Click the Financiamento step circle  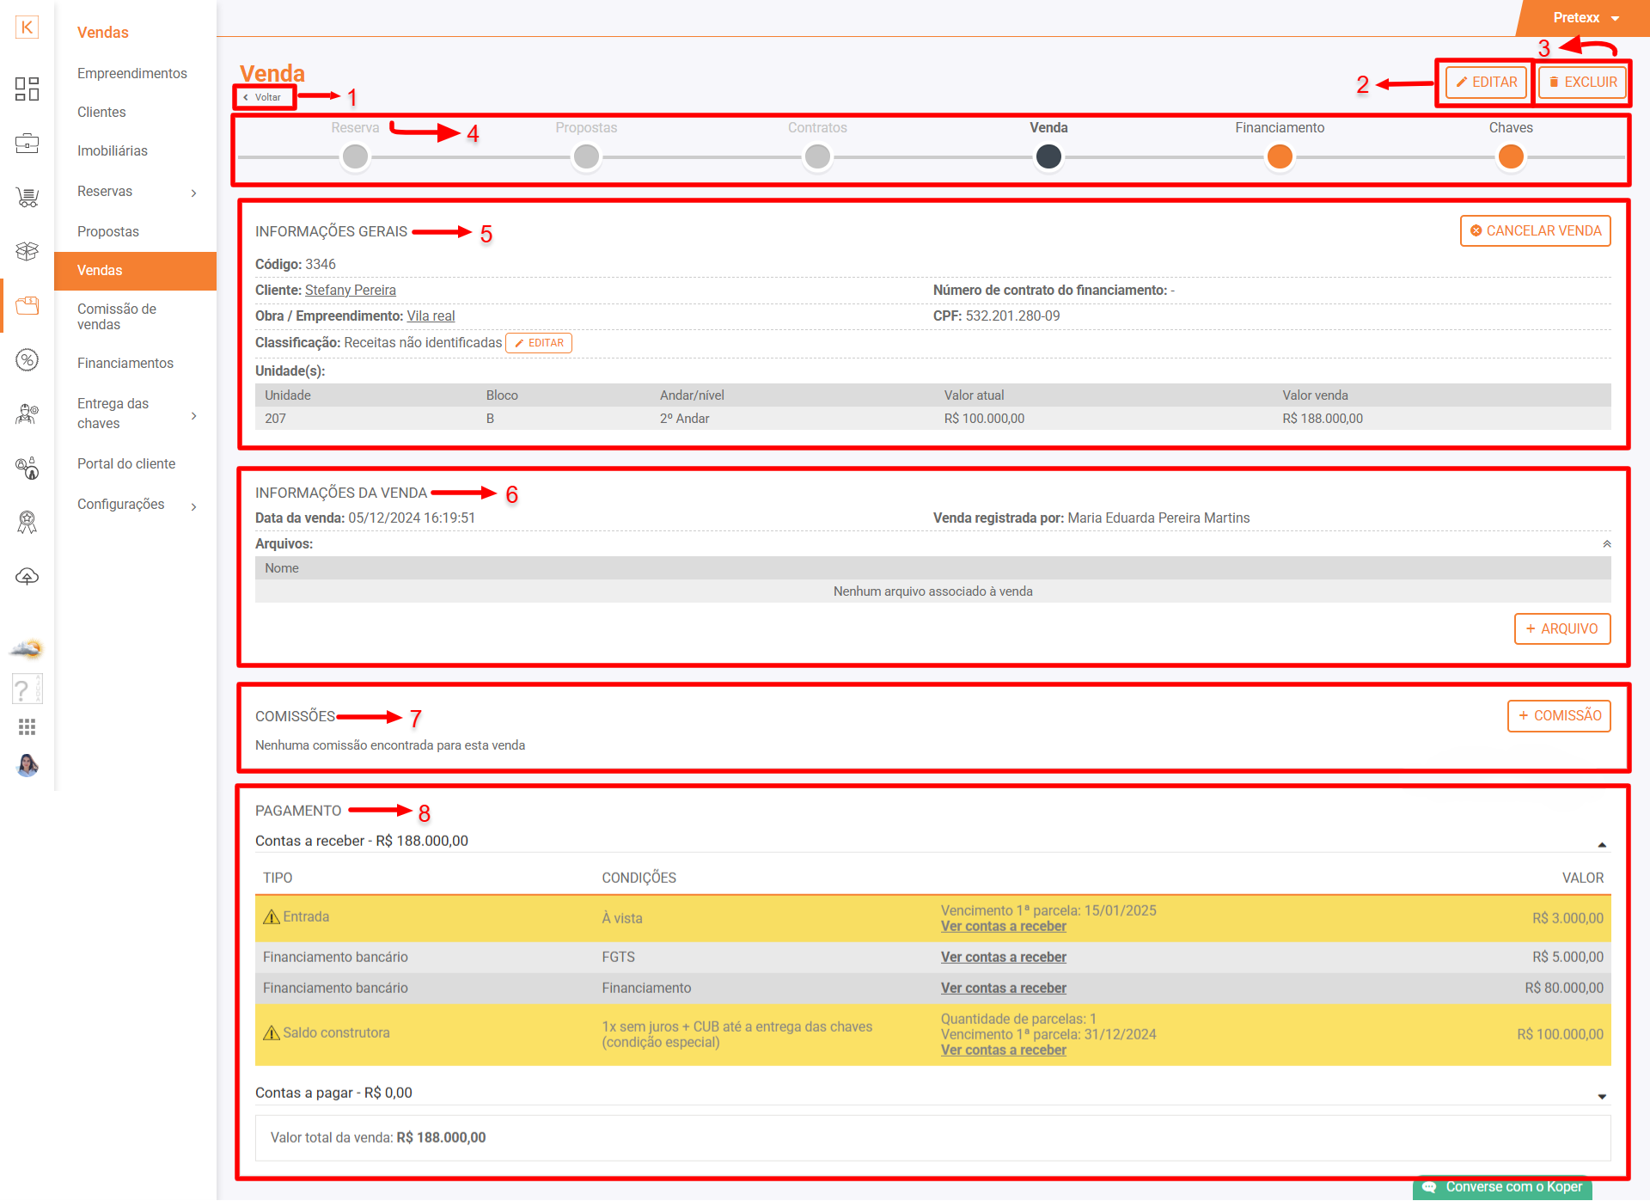click(x=1279, y=157)
